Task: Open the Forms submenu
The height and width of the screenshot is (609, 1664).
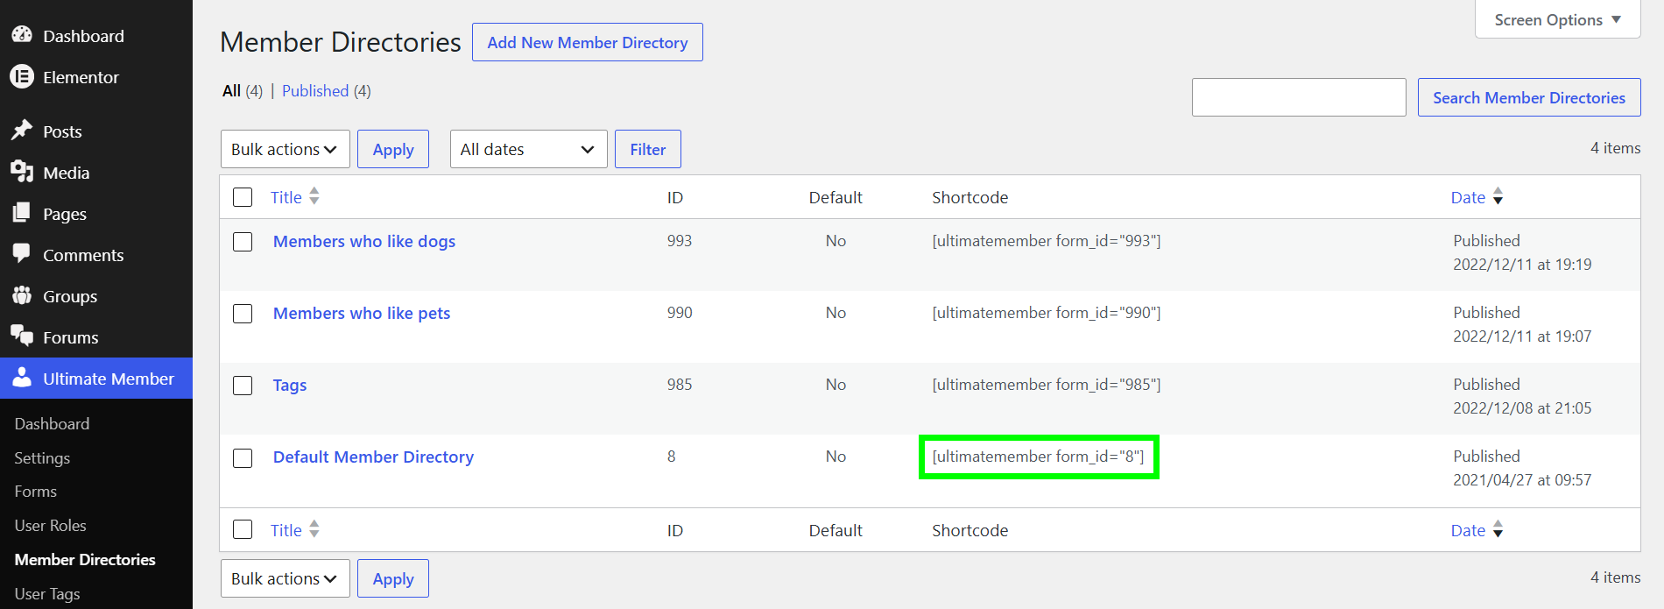Action: point(35,492)
